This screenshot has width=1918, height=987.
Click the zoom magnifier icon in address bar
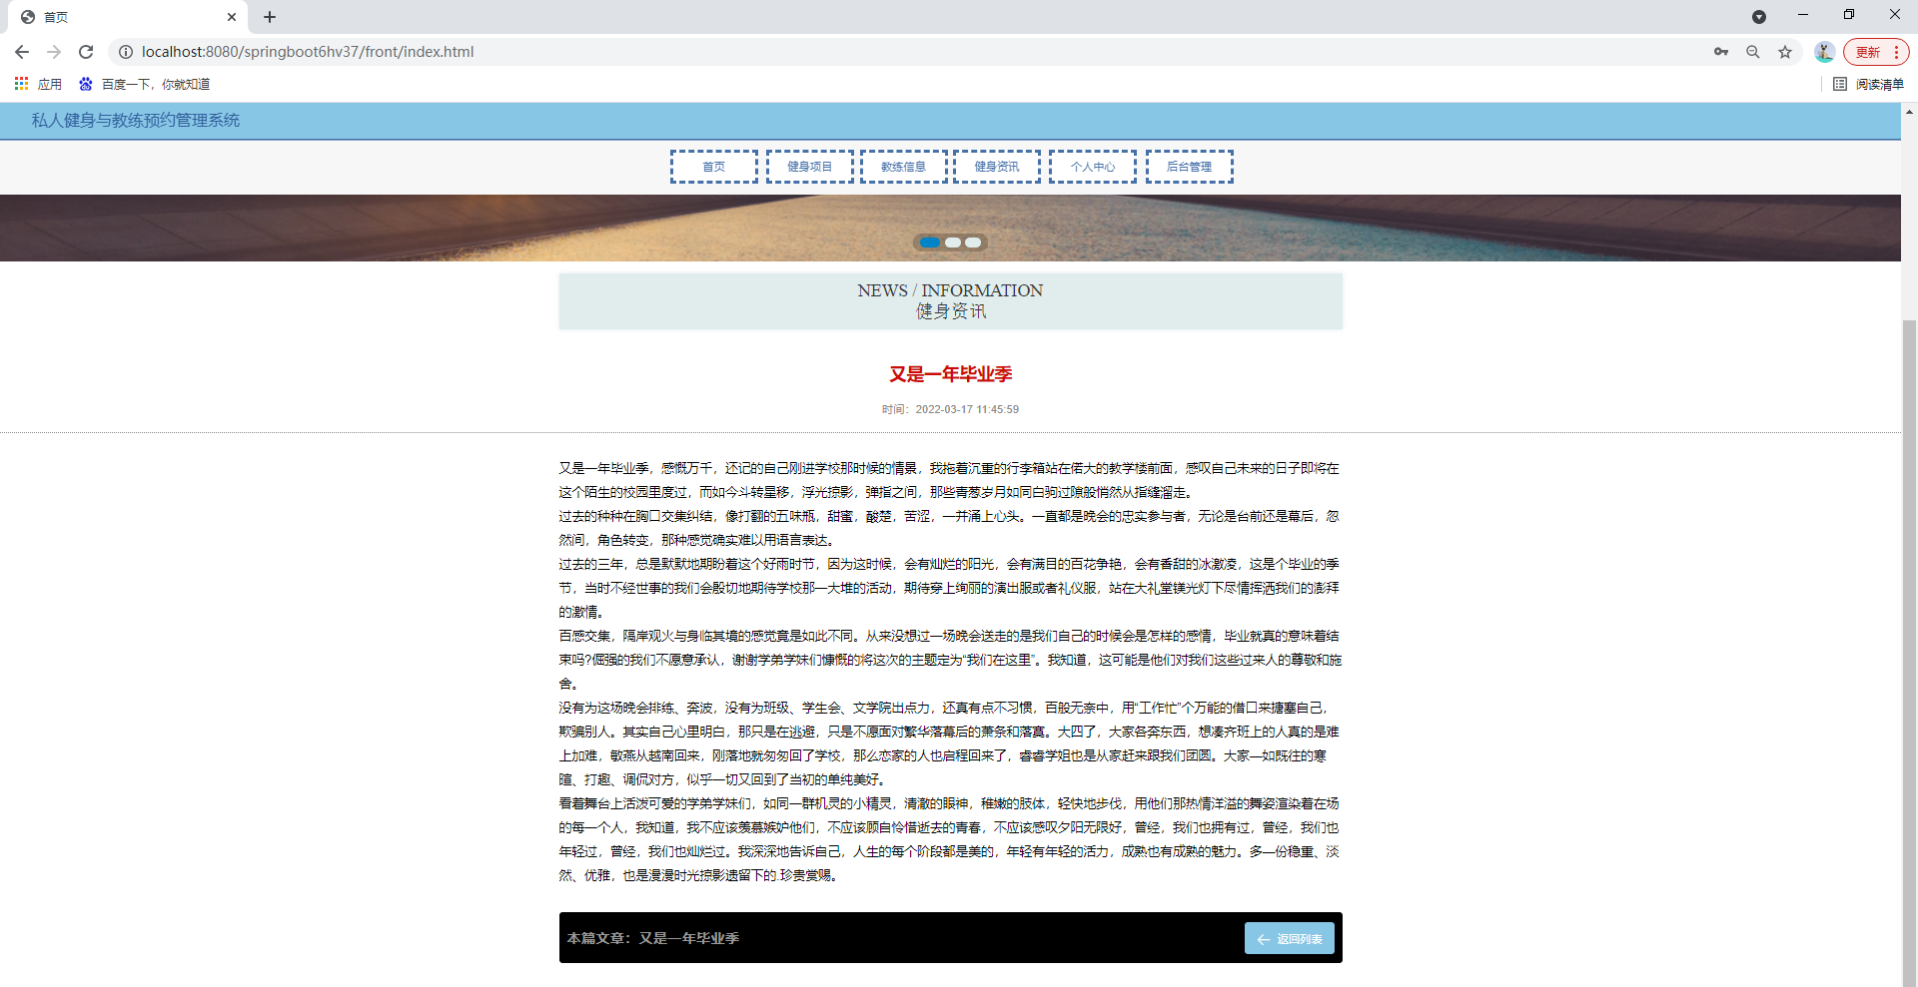(x=1753, y=52)
